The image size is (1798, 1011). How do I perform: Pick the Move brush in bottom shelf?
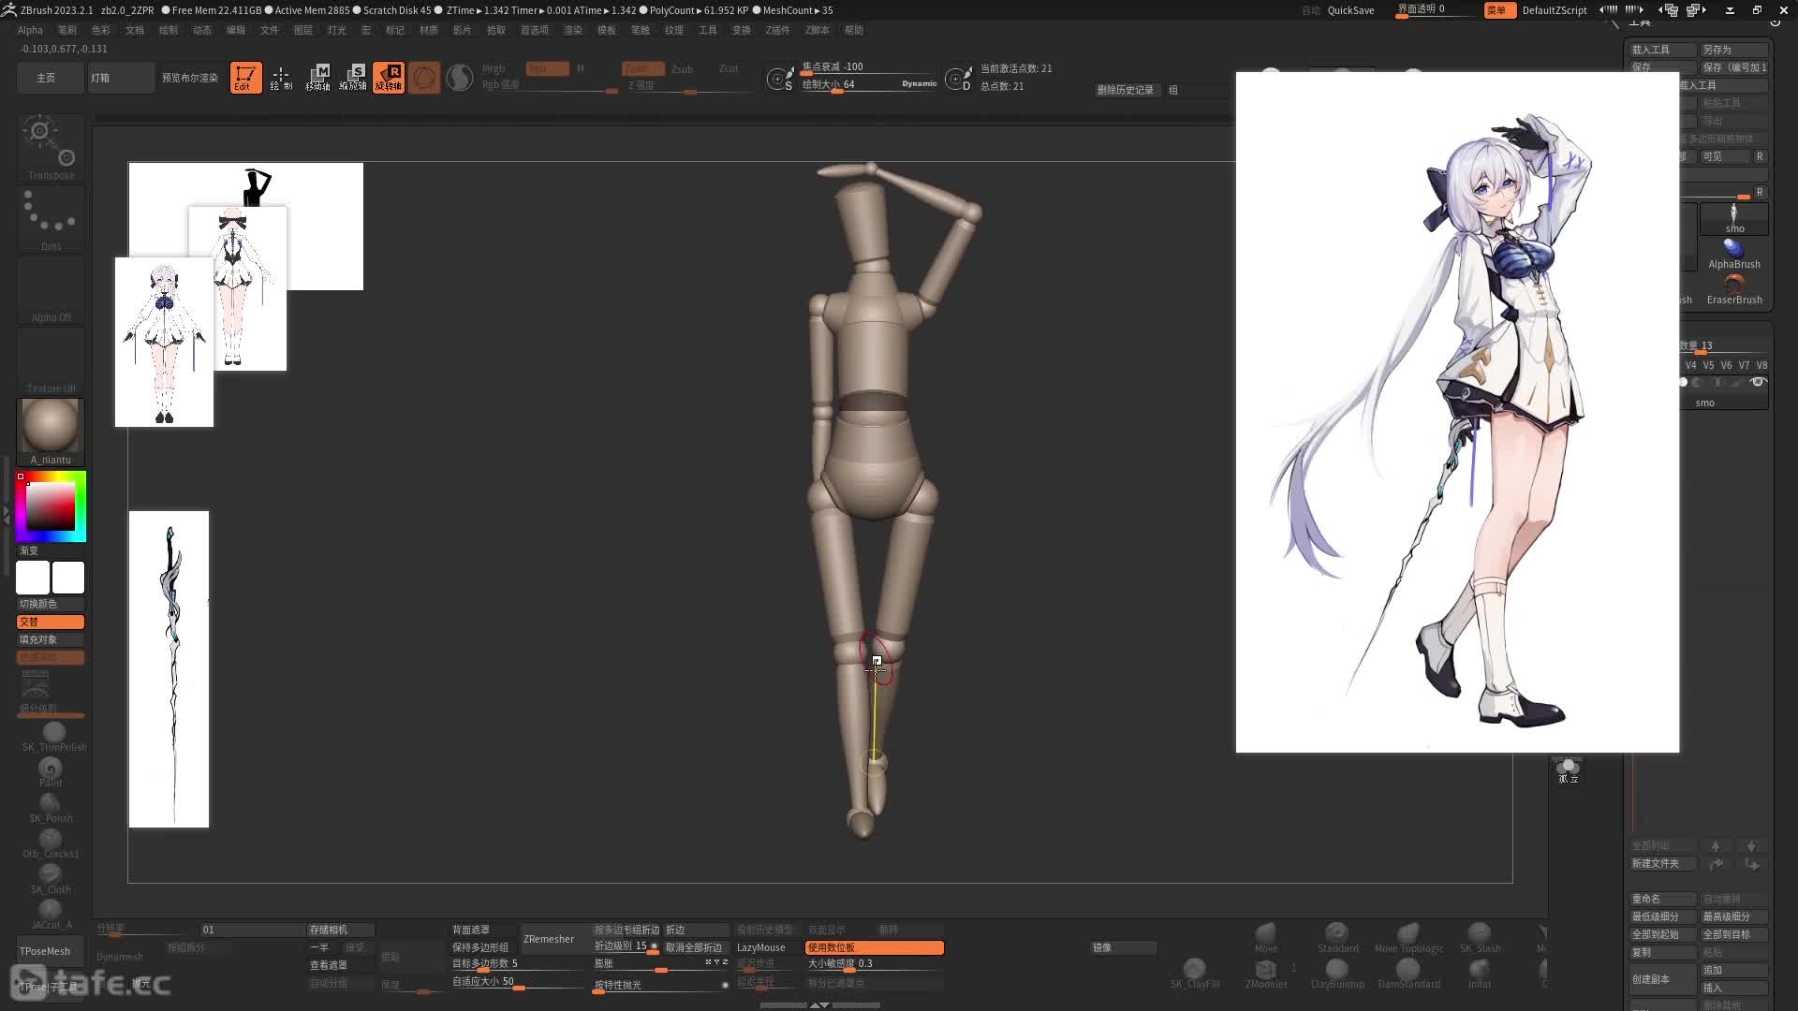click(x=1266, y=937)
